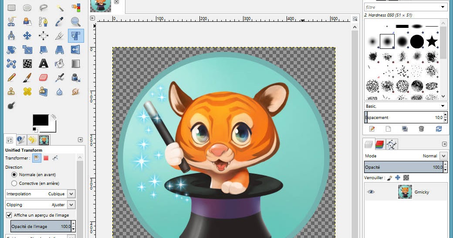Set Transformer to selection (red square)

[46, 158]
